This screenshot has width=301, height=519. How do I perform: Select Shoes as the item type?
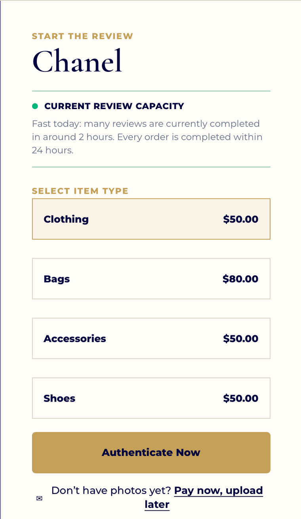pyautogui.click(x=151, y=398)
